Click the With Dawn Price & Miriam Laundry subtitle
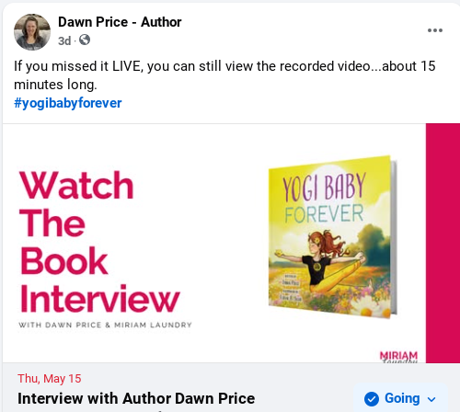The image size is (460, 412). click(x=105, y=325)
